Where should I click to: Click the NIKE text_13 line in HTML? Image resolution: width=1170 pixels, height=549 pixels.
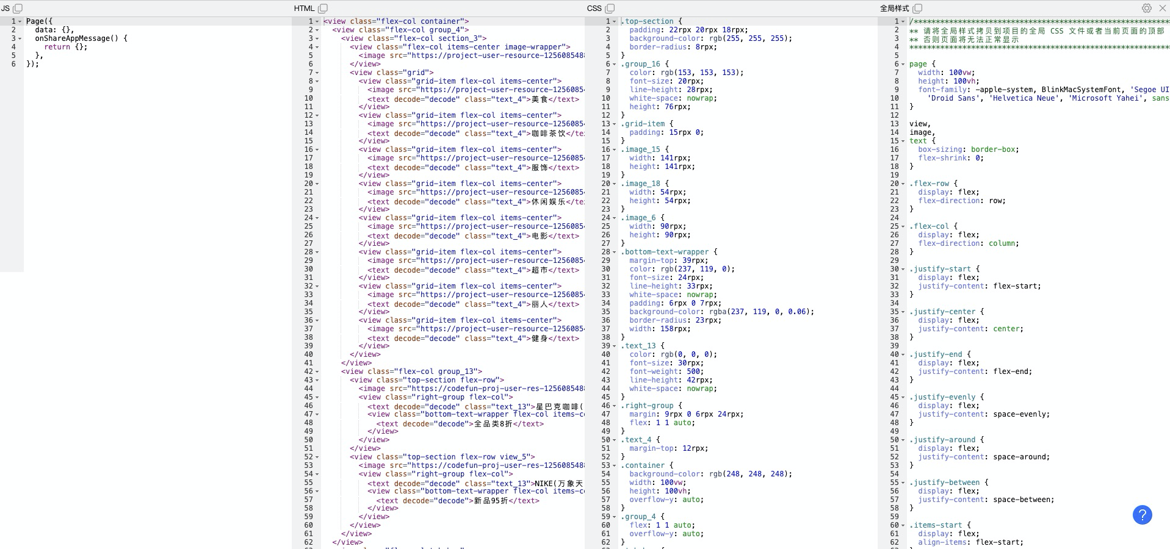pos(476,484)
